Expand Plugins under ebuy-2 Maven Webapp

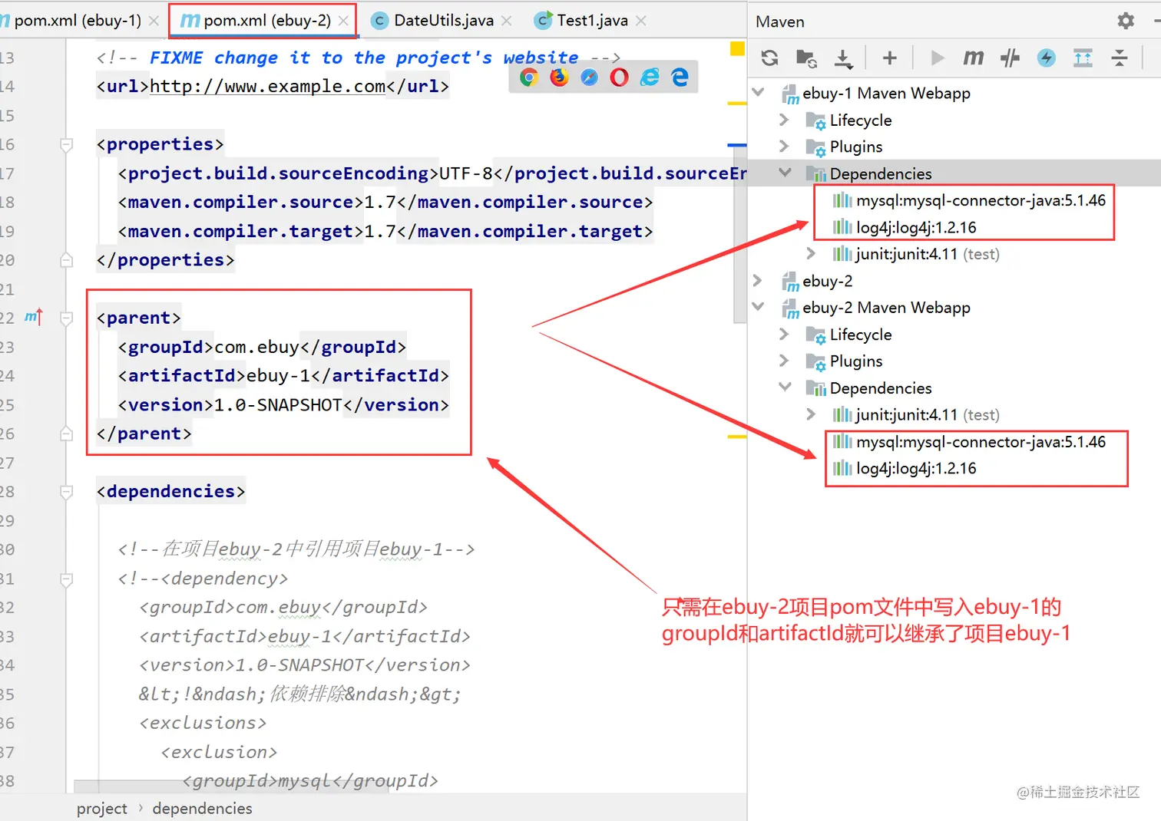coord(784,361)
